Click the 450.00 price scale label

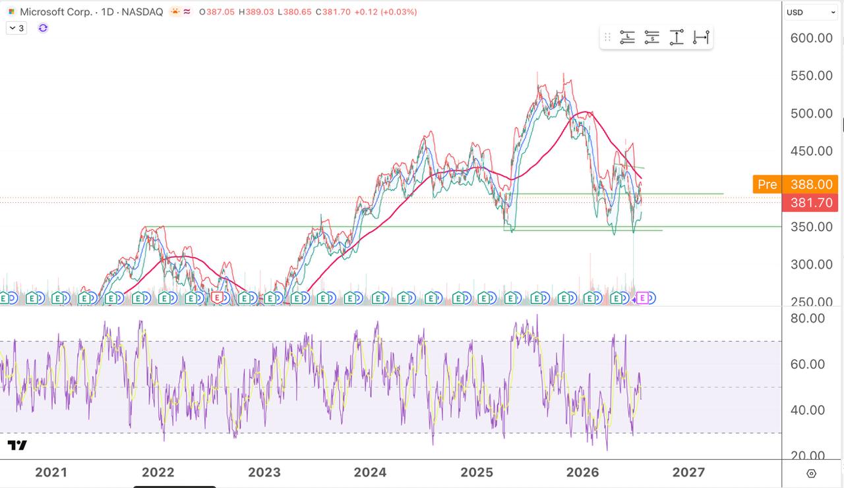[x=811, y=151]
